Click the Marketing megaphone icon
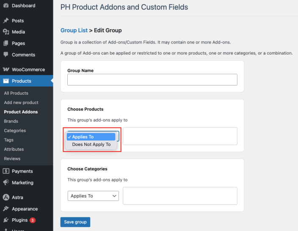 pyautogui.click(x=6, y=183)
